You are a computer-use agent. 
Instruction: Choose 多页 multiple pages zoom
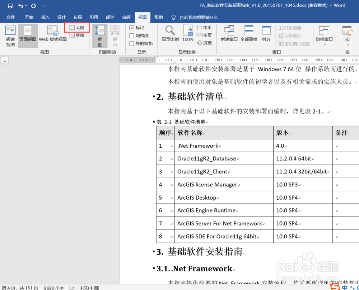tap(205, 35)
